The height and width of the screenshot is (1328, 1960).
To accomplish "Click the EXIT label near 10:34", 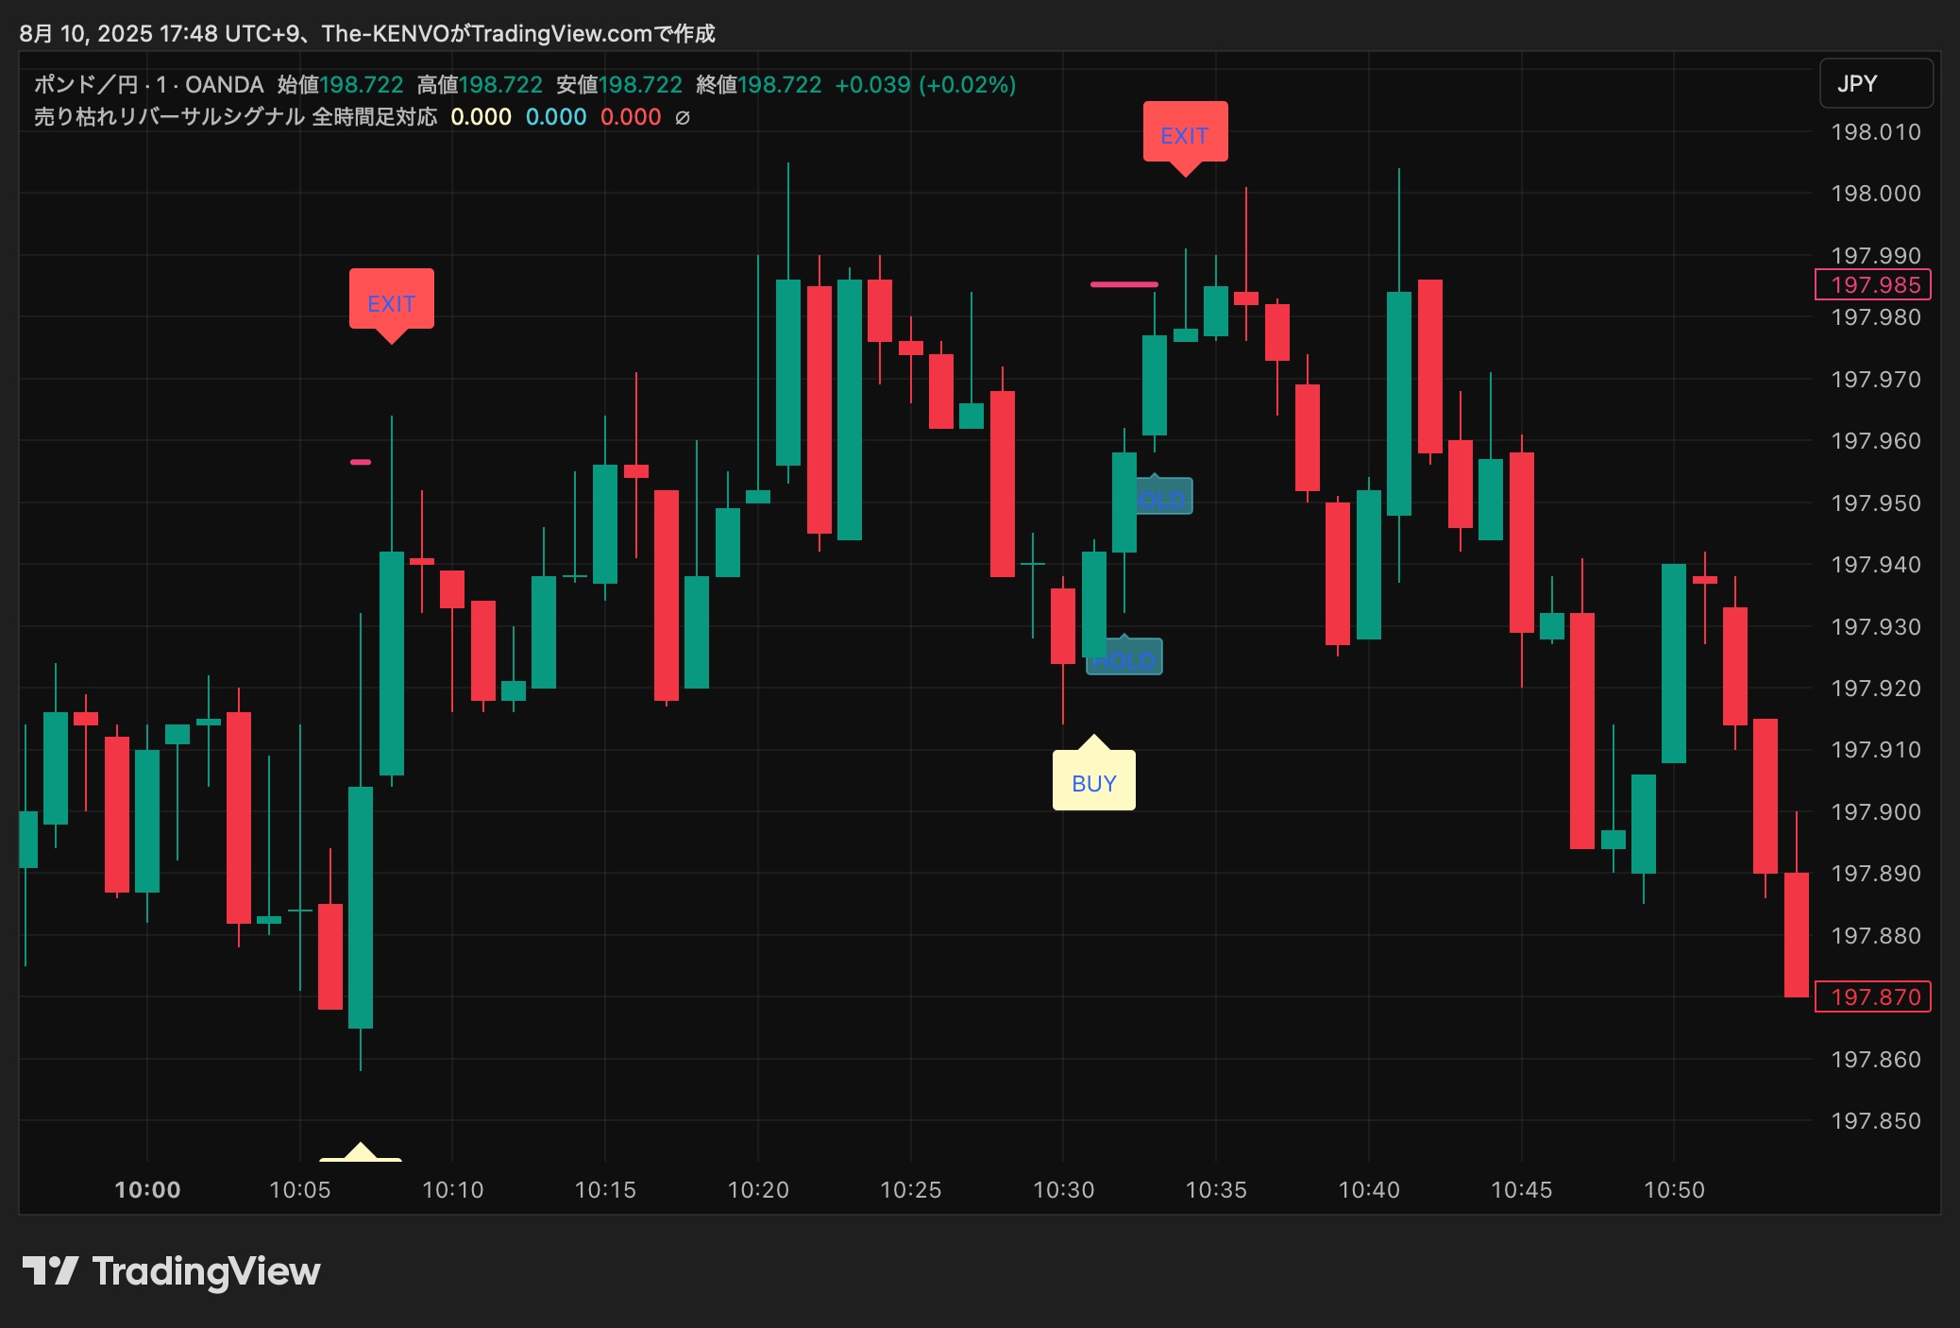I will [1185, 135].
